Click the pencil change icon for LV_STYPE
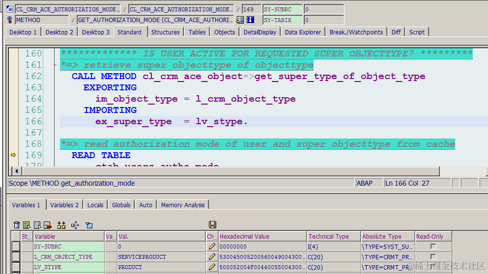Image resolution: width=488 pixels, height=274 pixels. pos(212,267)
